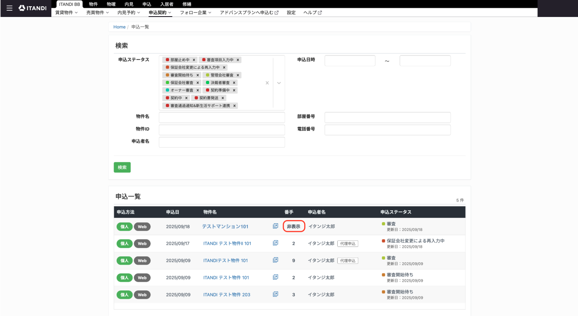Viewport: 578px width, 316px height.
Task: Switch to the 内見 tab
Action: (129, 4)
